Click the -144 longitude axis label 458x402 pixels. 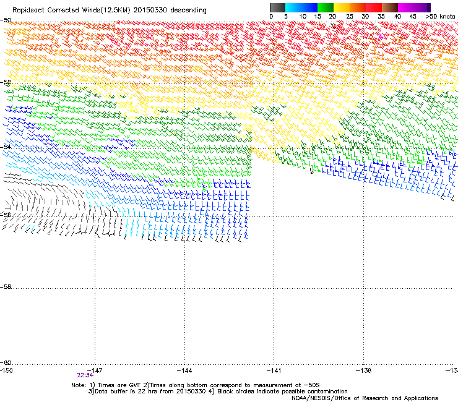184,370
